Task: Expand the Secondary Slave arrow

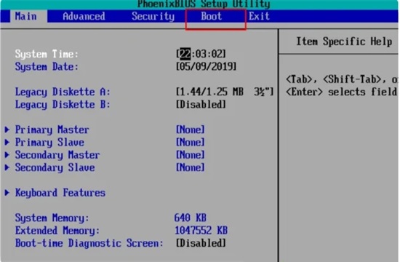Action: click(7, 167)
